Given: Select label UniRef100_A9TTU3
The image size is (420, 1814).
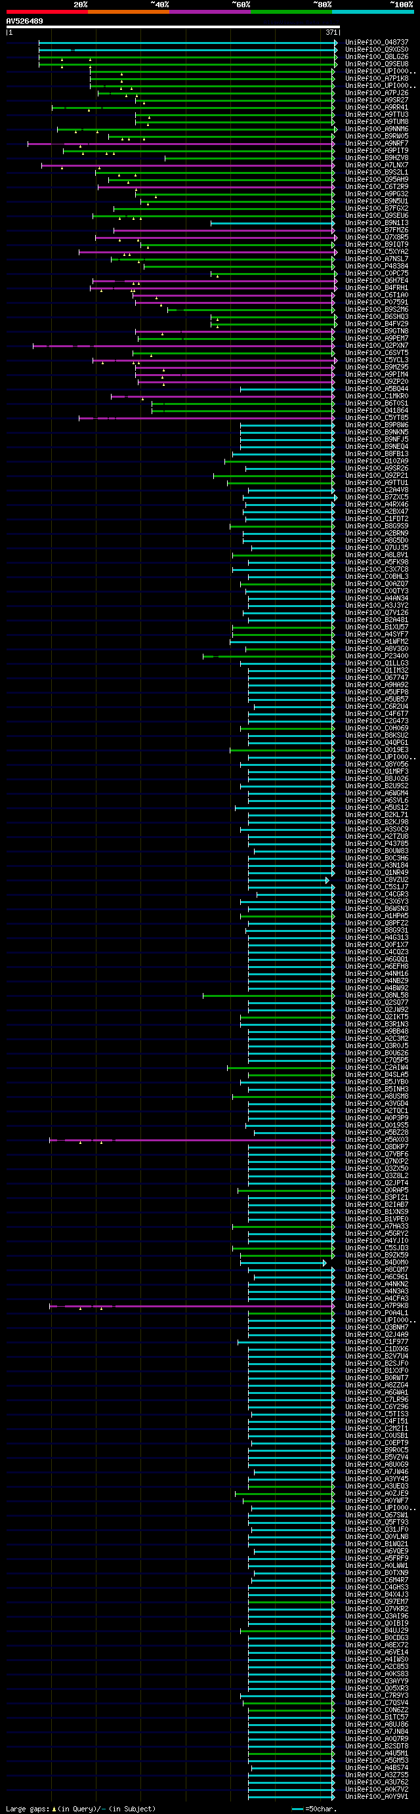Looking at the screenshot, I should [376, 115].
